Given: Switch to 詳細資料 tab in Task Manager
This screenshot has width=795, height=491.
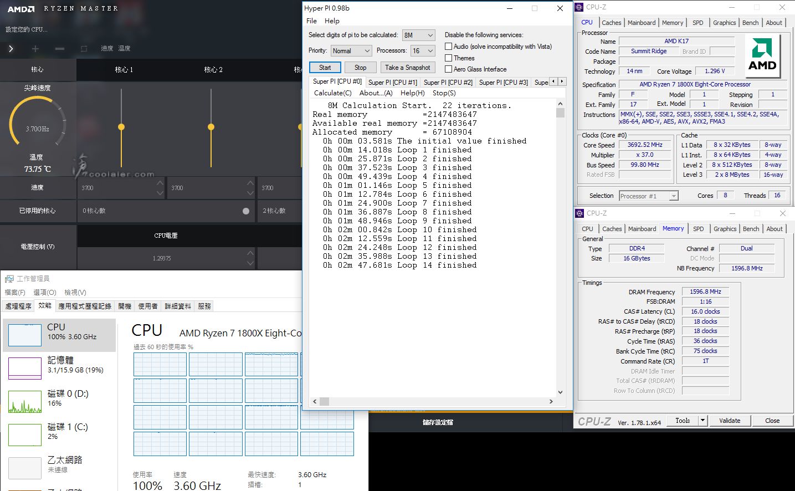Looking at the screenshot, I should [x=178, y=306].
